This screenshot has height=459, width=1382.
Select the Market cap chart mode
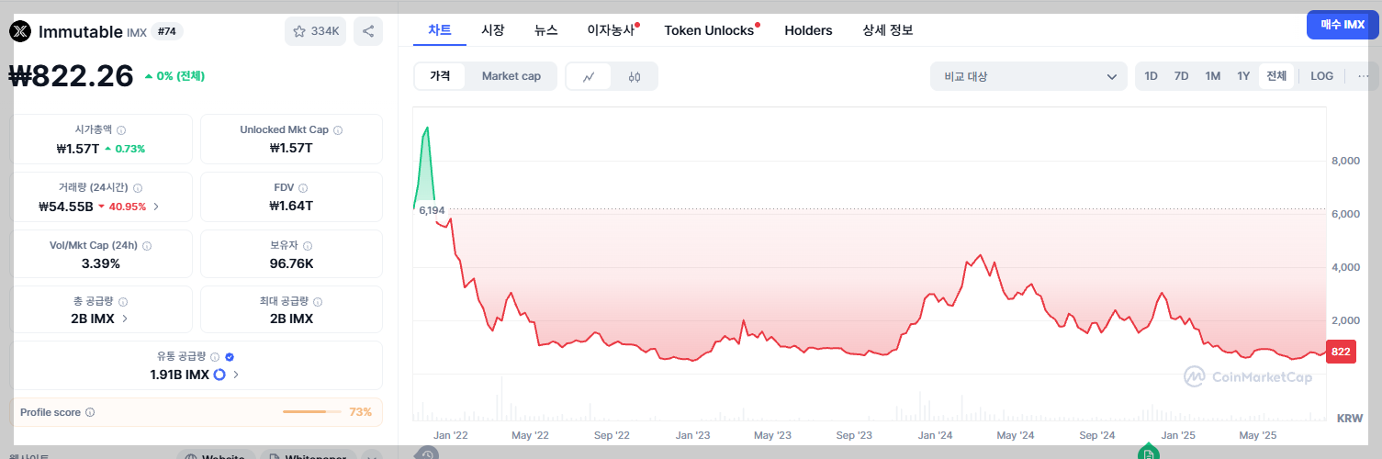pos(511,76)
